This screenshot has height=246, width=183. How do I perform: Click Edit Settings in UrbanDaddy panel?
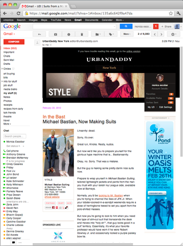[165, 107]
